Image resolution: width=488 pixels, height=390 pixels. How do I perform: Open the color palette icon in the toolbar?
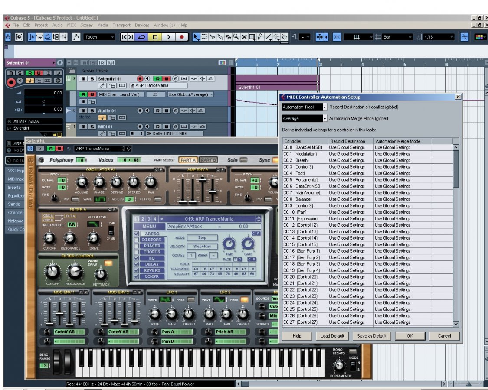[x=480, y=37]
